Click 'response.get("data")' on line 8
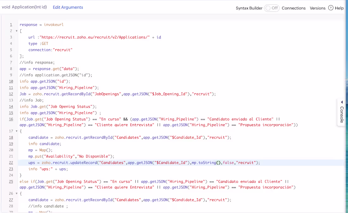This screenshot has width=348, height=213. click(55, 69)
